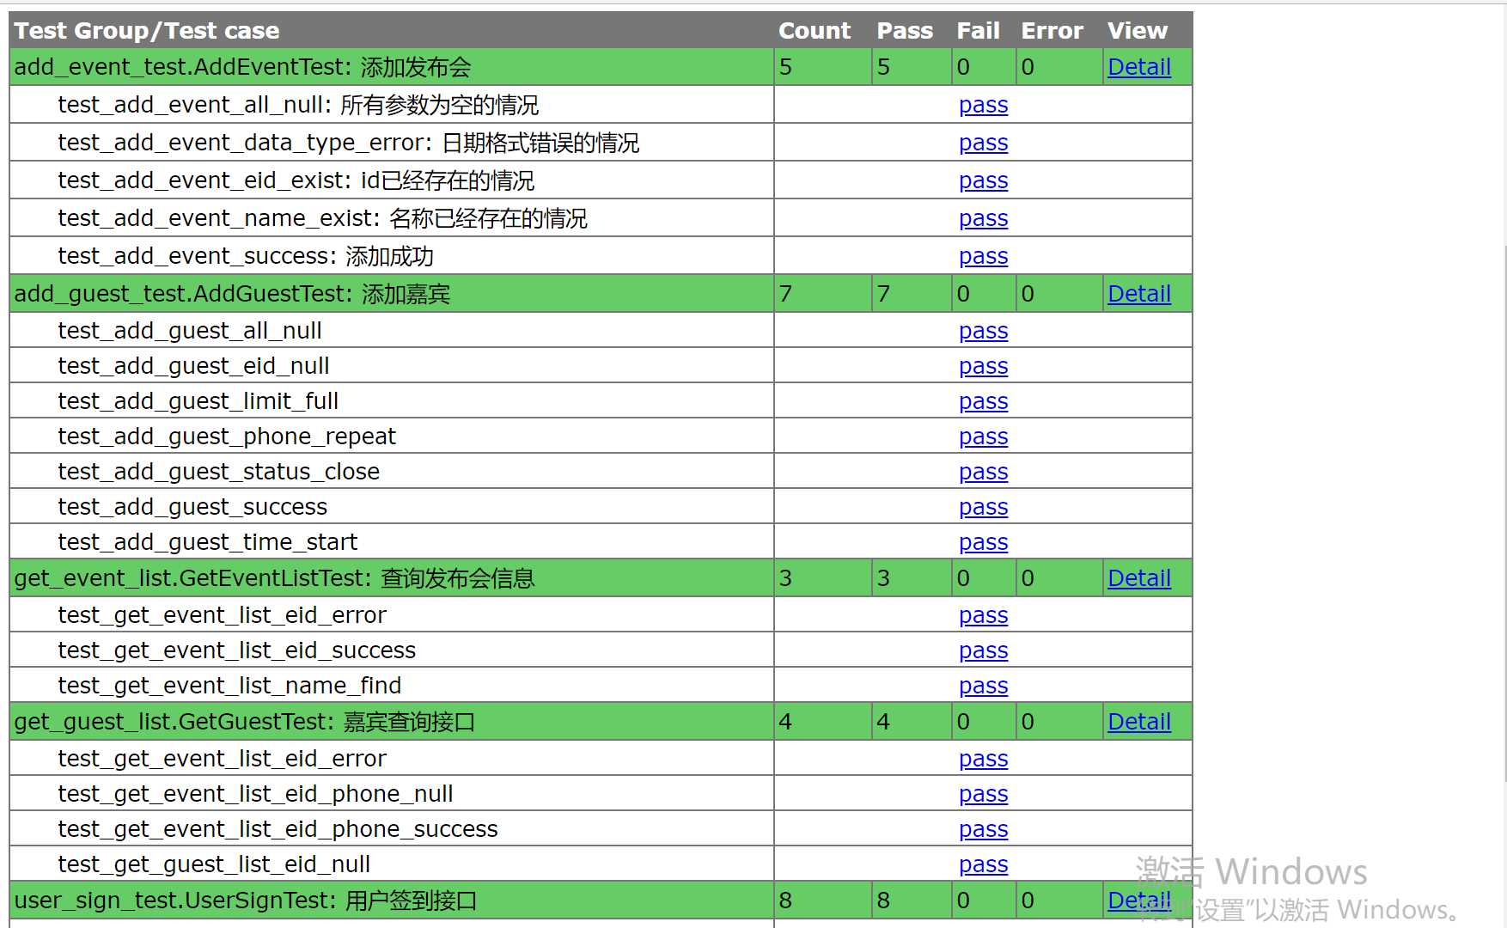Viewport: 1507px width, 928px height.
Task: Click test name test_get_event_list_eid_phone_success
Action: [278, 829]
